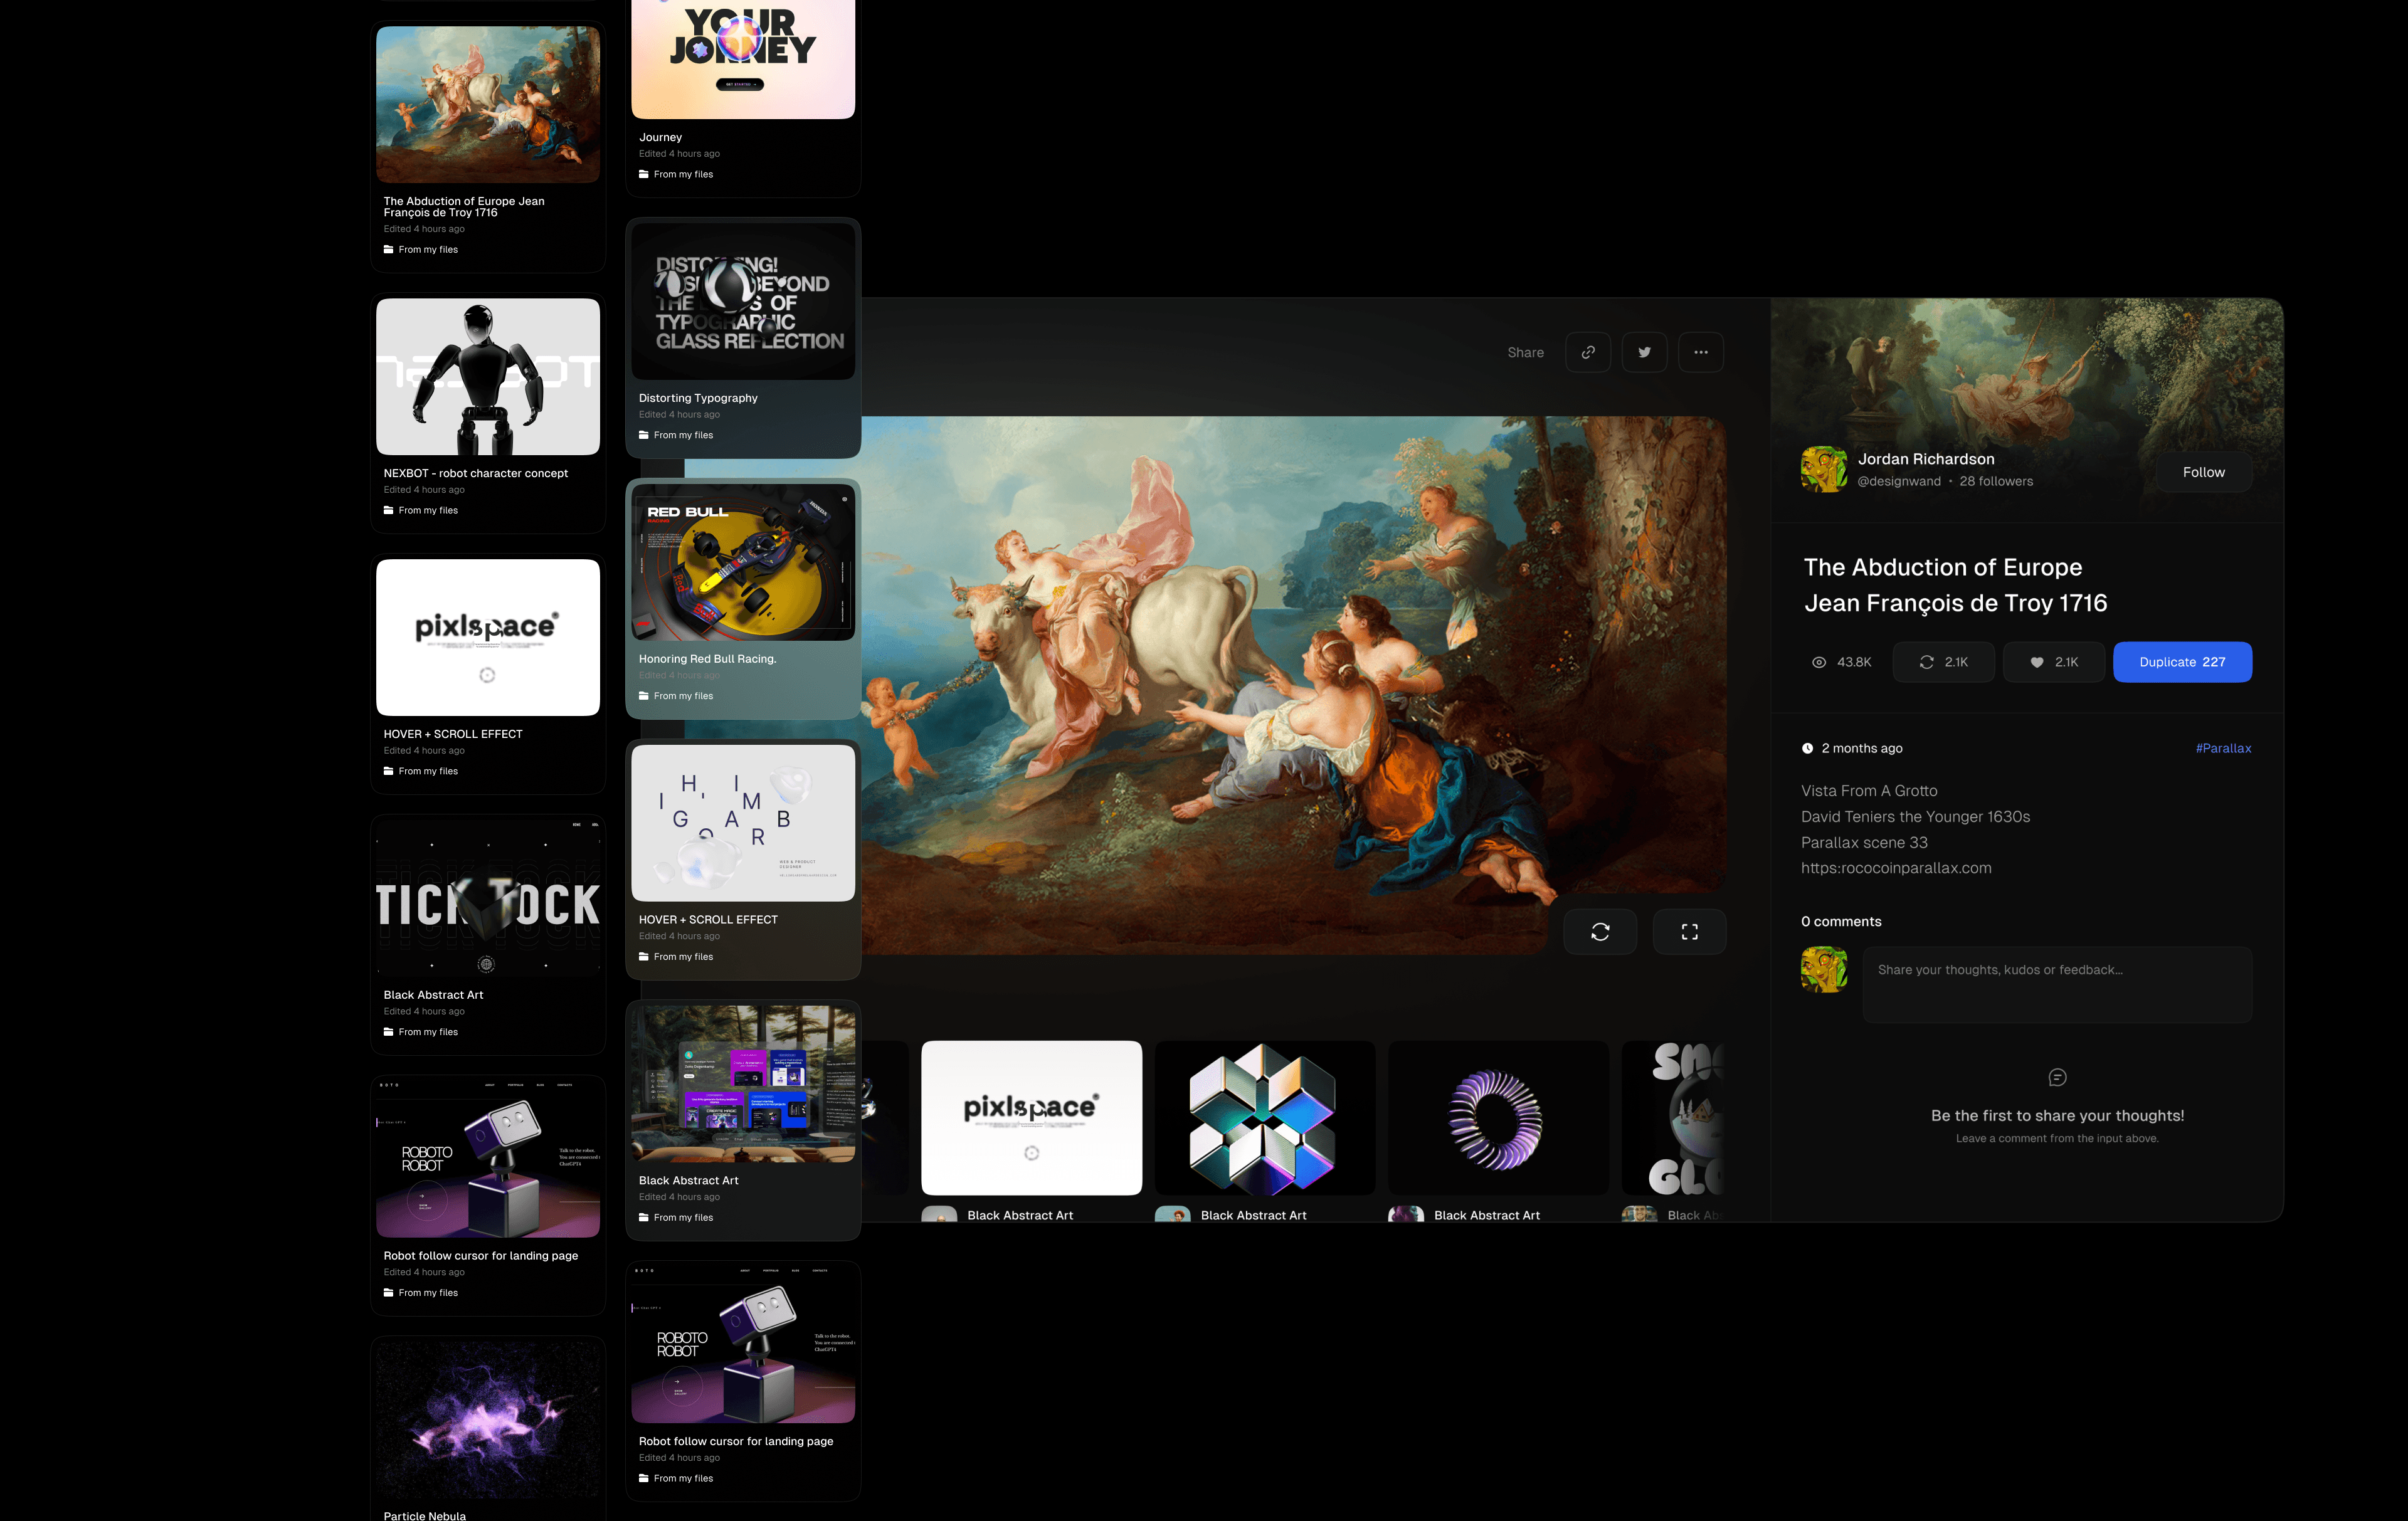The image size is (2408, 1521).
Task: Enter fullscreen with the expand icon
Action: 1689,931
